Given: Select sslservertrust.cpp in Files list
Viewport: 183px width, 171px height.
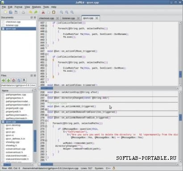Looking at the screenshot, I should pos(17,149).
